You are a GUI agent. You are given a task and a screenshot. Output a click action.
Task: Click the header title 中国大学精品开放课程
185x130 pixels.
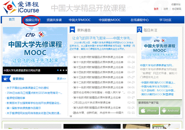click(x=88, y=8)
